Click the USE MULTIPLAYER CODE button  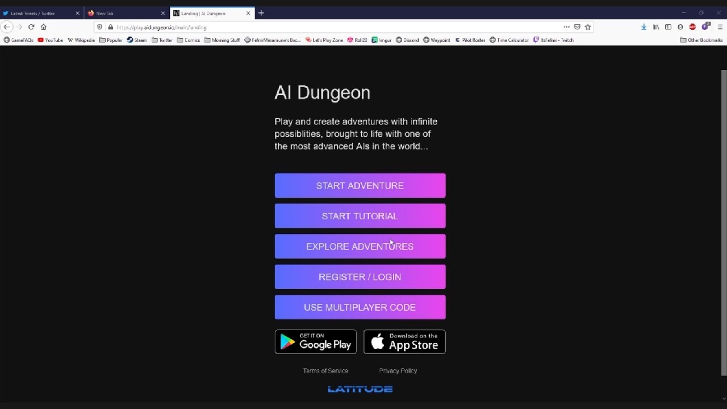pos(360,307)
